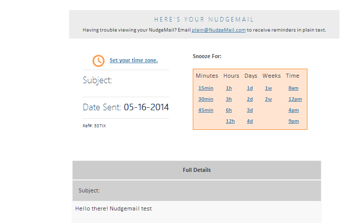Screen dimensions: 363x223
Task: Snooze for 1h
Action: coord(229,88)
